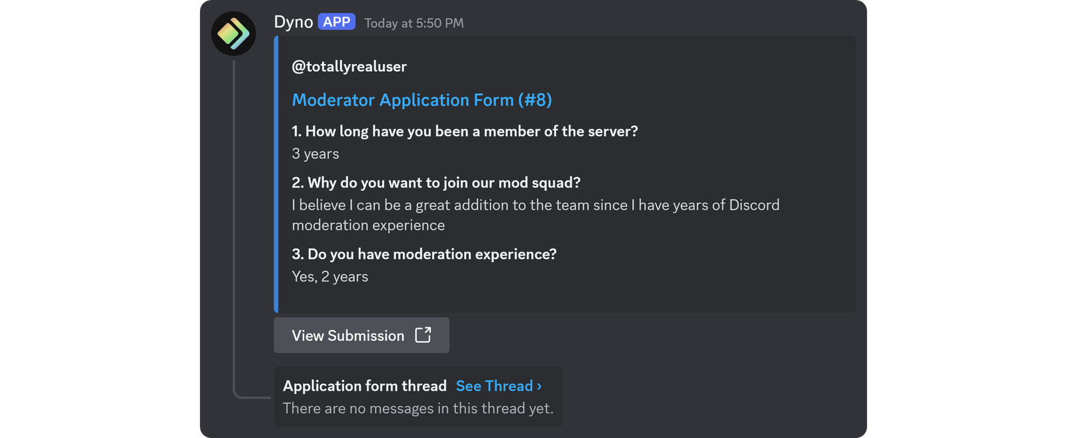Open the Moderator Application Form (#8) title link

(x=422, y=100)
